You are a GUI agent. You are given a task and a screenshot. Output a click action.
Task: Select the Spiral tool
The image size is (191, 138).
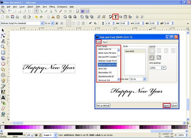[3, 75]
